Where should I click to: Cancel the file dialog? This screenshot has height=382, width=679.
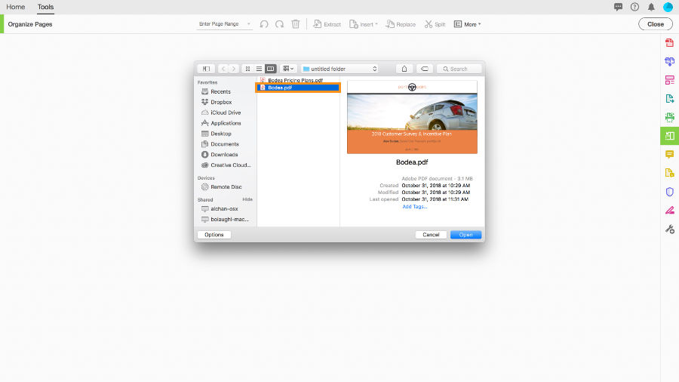coord(431,235)
